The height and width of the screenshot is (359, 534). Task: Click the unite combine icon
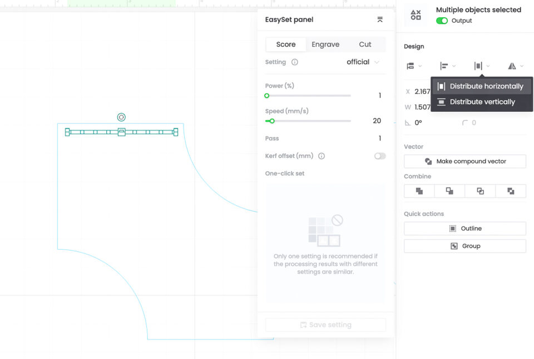419,191
